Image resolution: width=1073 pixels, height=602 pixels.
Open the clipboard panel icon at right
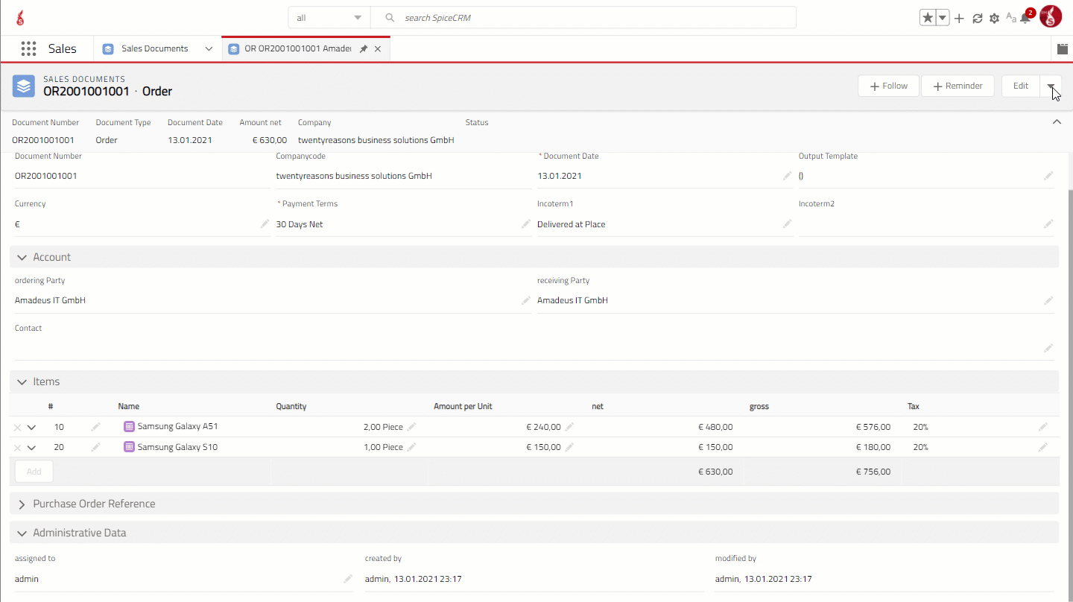tap(1063, 49)
